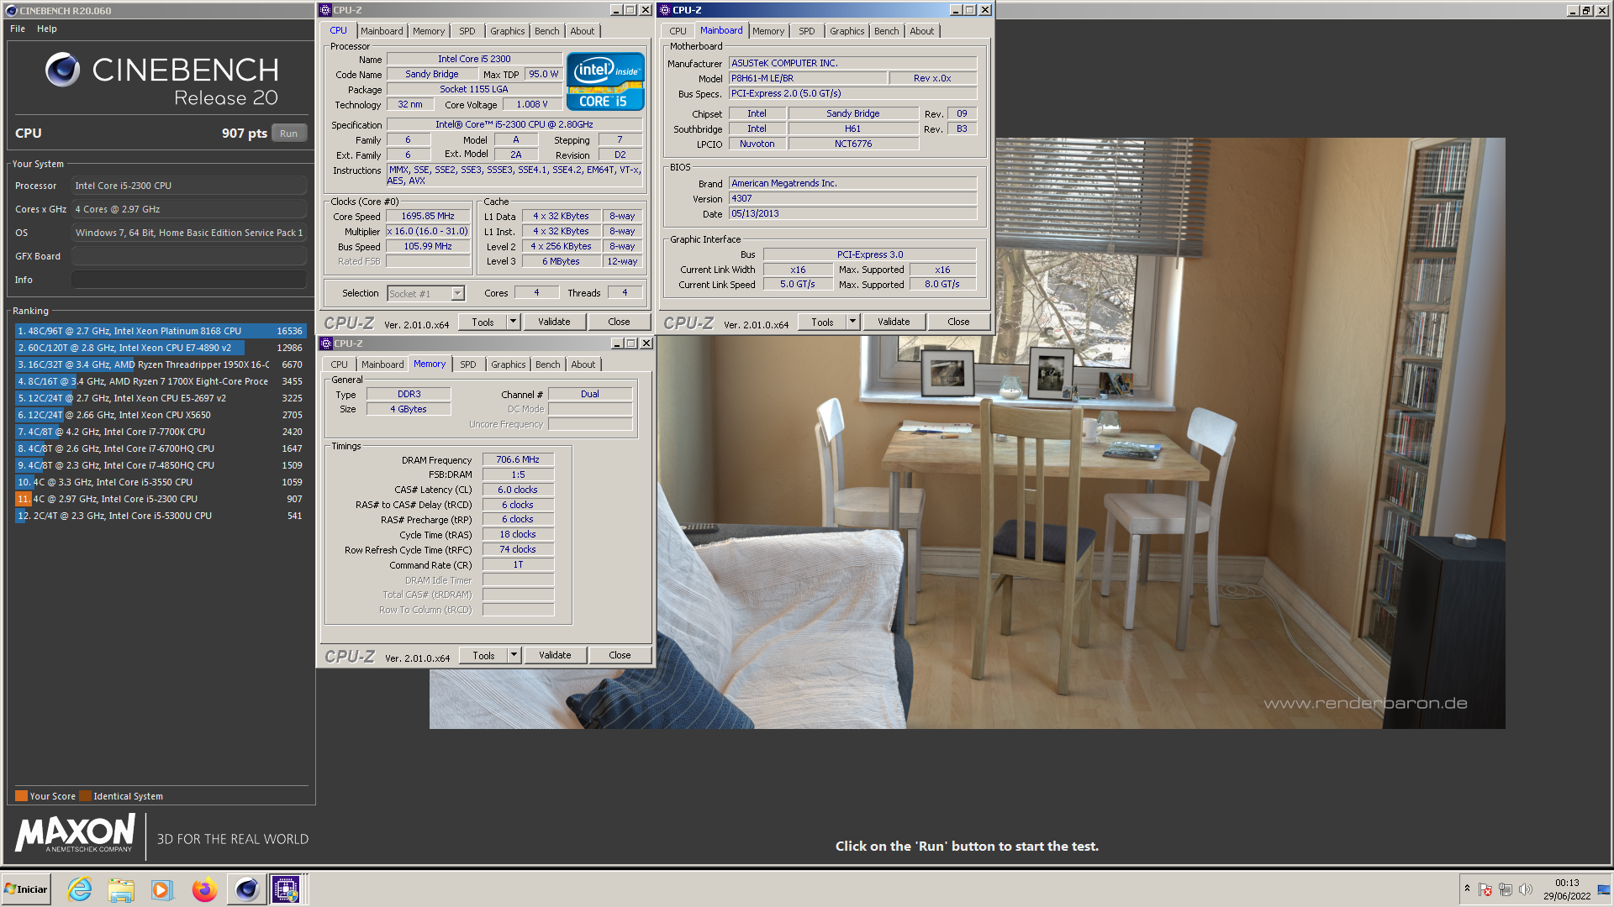Switch to Mainboard tab in CPU-Z CPU window
Image resolution: width=1614 pixels, height=907 pixels.
pyautogui.click(x=382, y=31)
